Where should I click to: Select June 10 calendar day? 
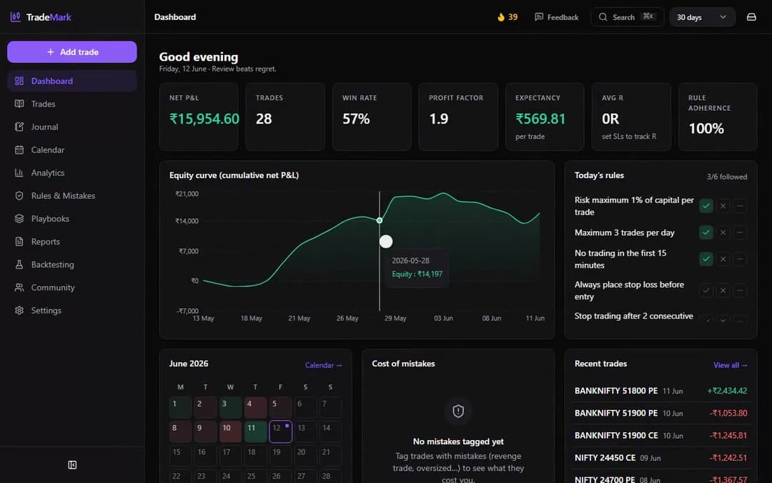[x=230, y=431]
